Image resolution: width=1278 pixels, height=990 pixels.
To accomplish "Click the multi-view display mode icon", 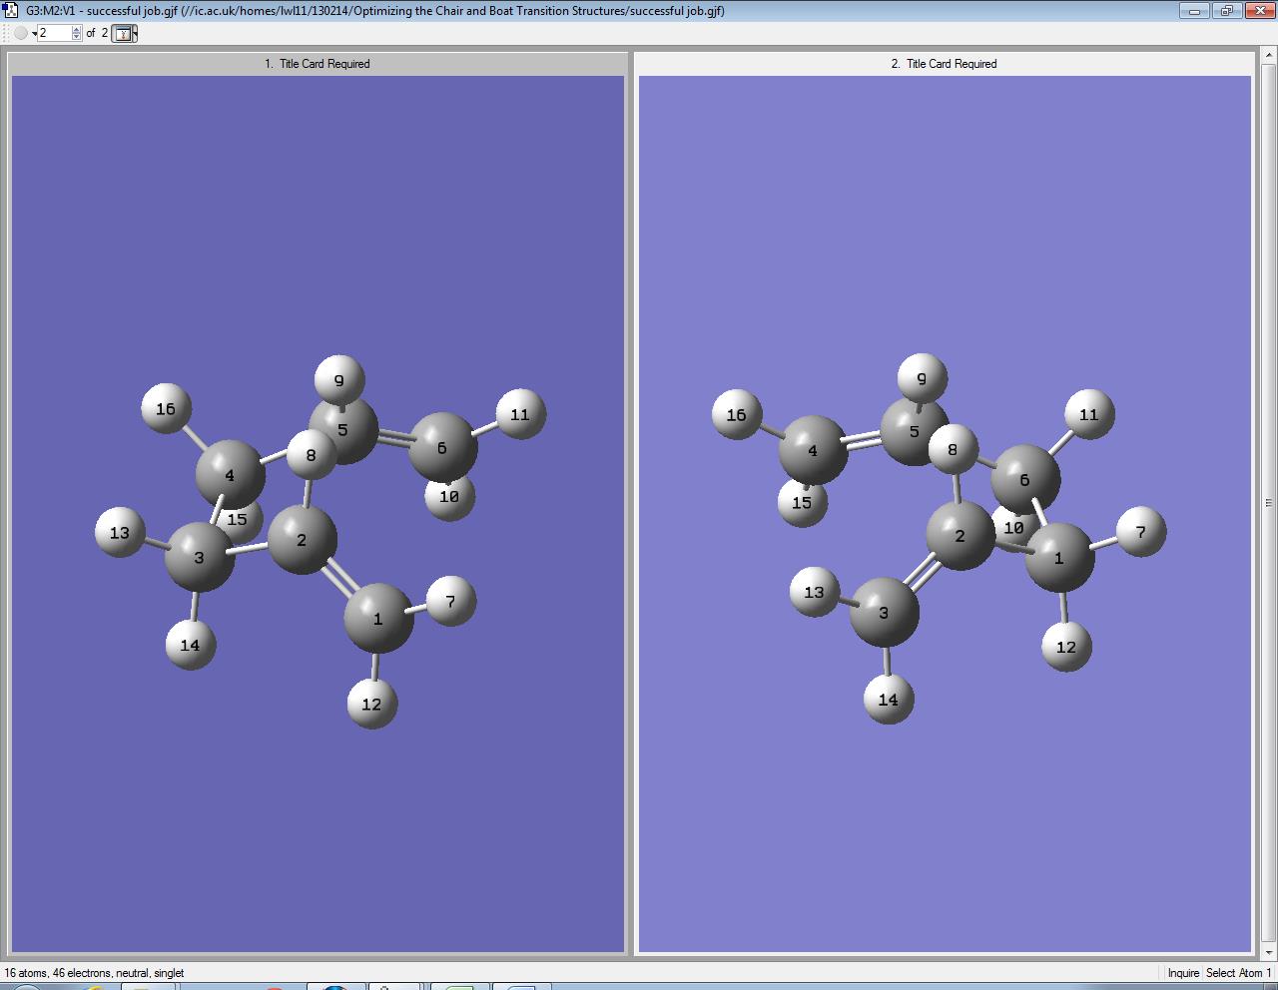I will (122, 33).
